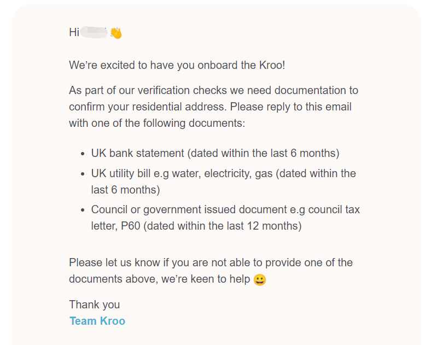Click the word 'Kroo!' in the greeting line
425x345 pixels.
pyautogui.click(x=272, y=65)
